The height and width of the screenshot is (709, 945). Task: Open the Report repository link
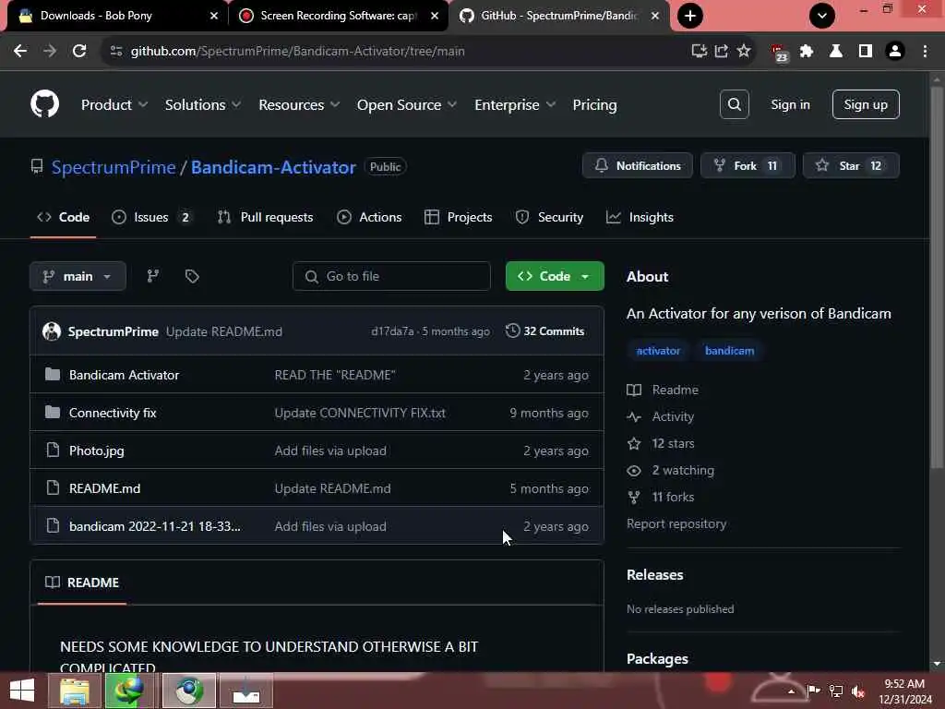pos(676,524)
